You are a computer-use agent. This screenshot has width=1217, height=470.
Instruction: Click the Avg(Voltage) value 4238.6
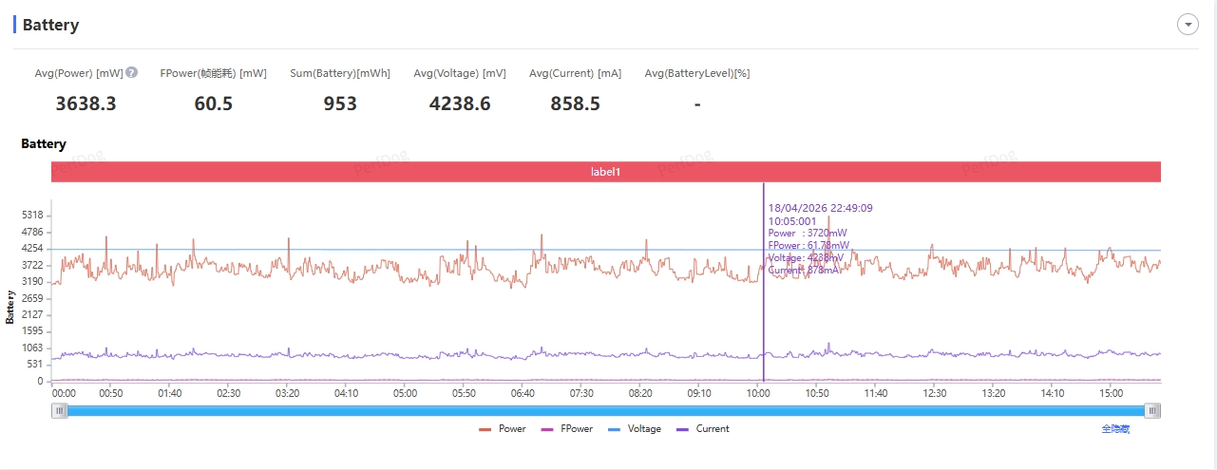point(460,103)
